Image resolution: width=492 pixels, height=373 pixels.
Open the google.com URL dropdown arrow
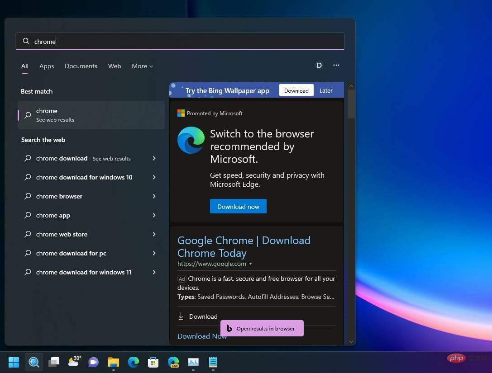250,264
